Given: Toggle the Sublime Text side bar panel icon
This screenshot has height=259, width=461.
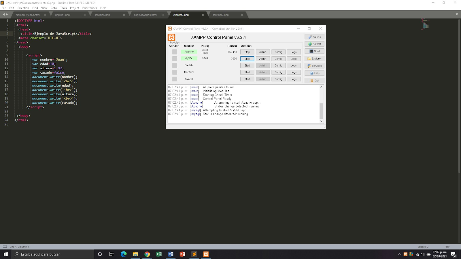Looking at the screenshot, I should 5,247.
